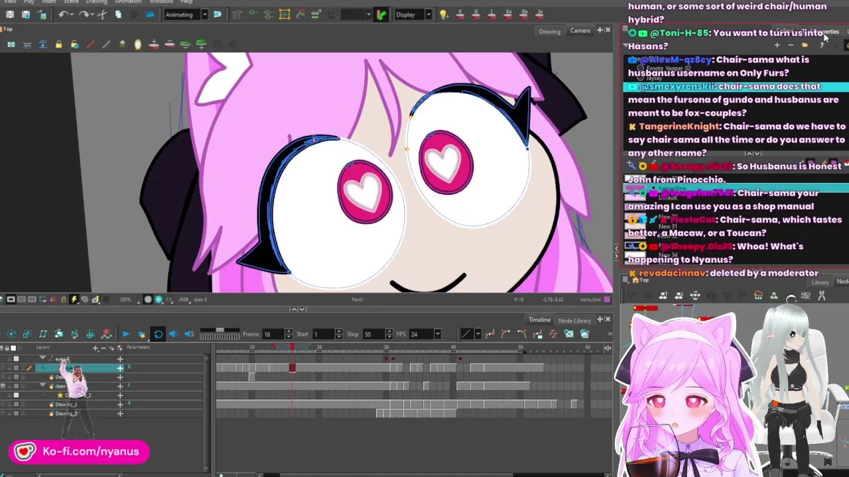Click the yellow bounding-box icon in top toolbar
The height and width of the screenshot is (477, 849).
click(x=285, y=15)
